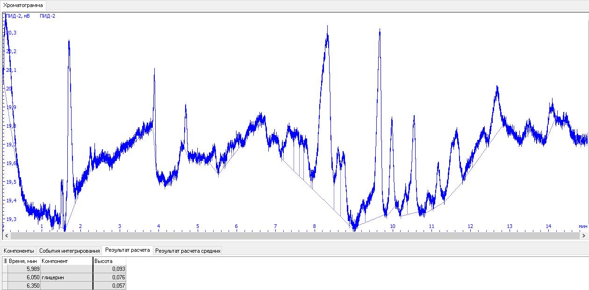Screen dimensions: 589x290
Task: Select the Результат расчета tab
Action: coord(127,250)
